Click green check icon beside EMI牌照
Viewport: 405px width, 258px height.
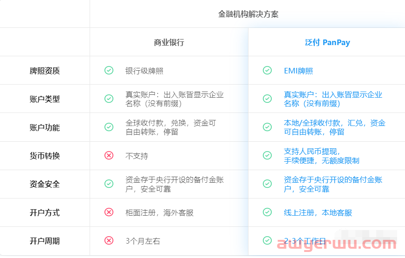[267, 70]
